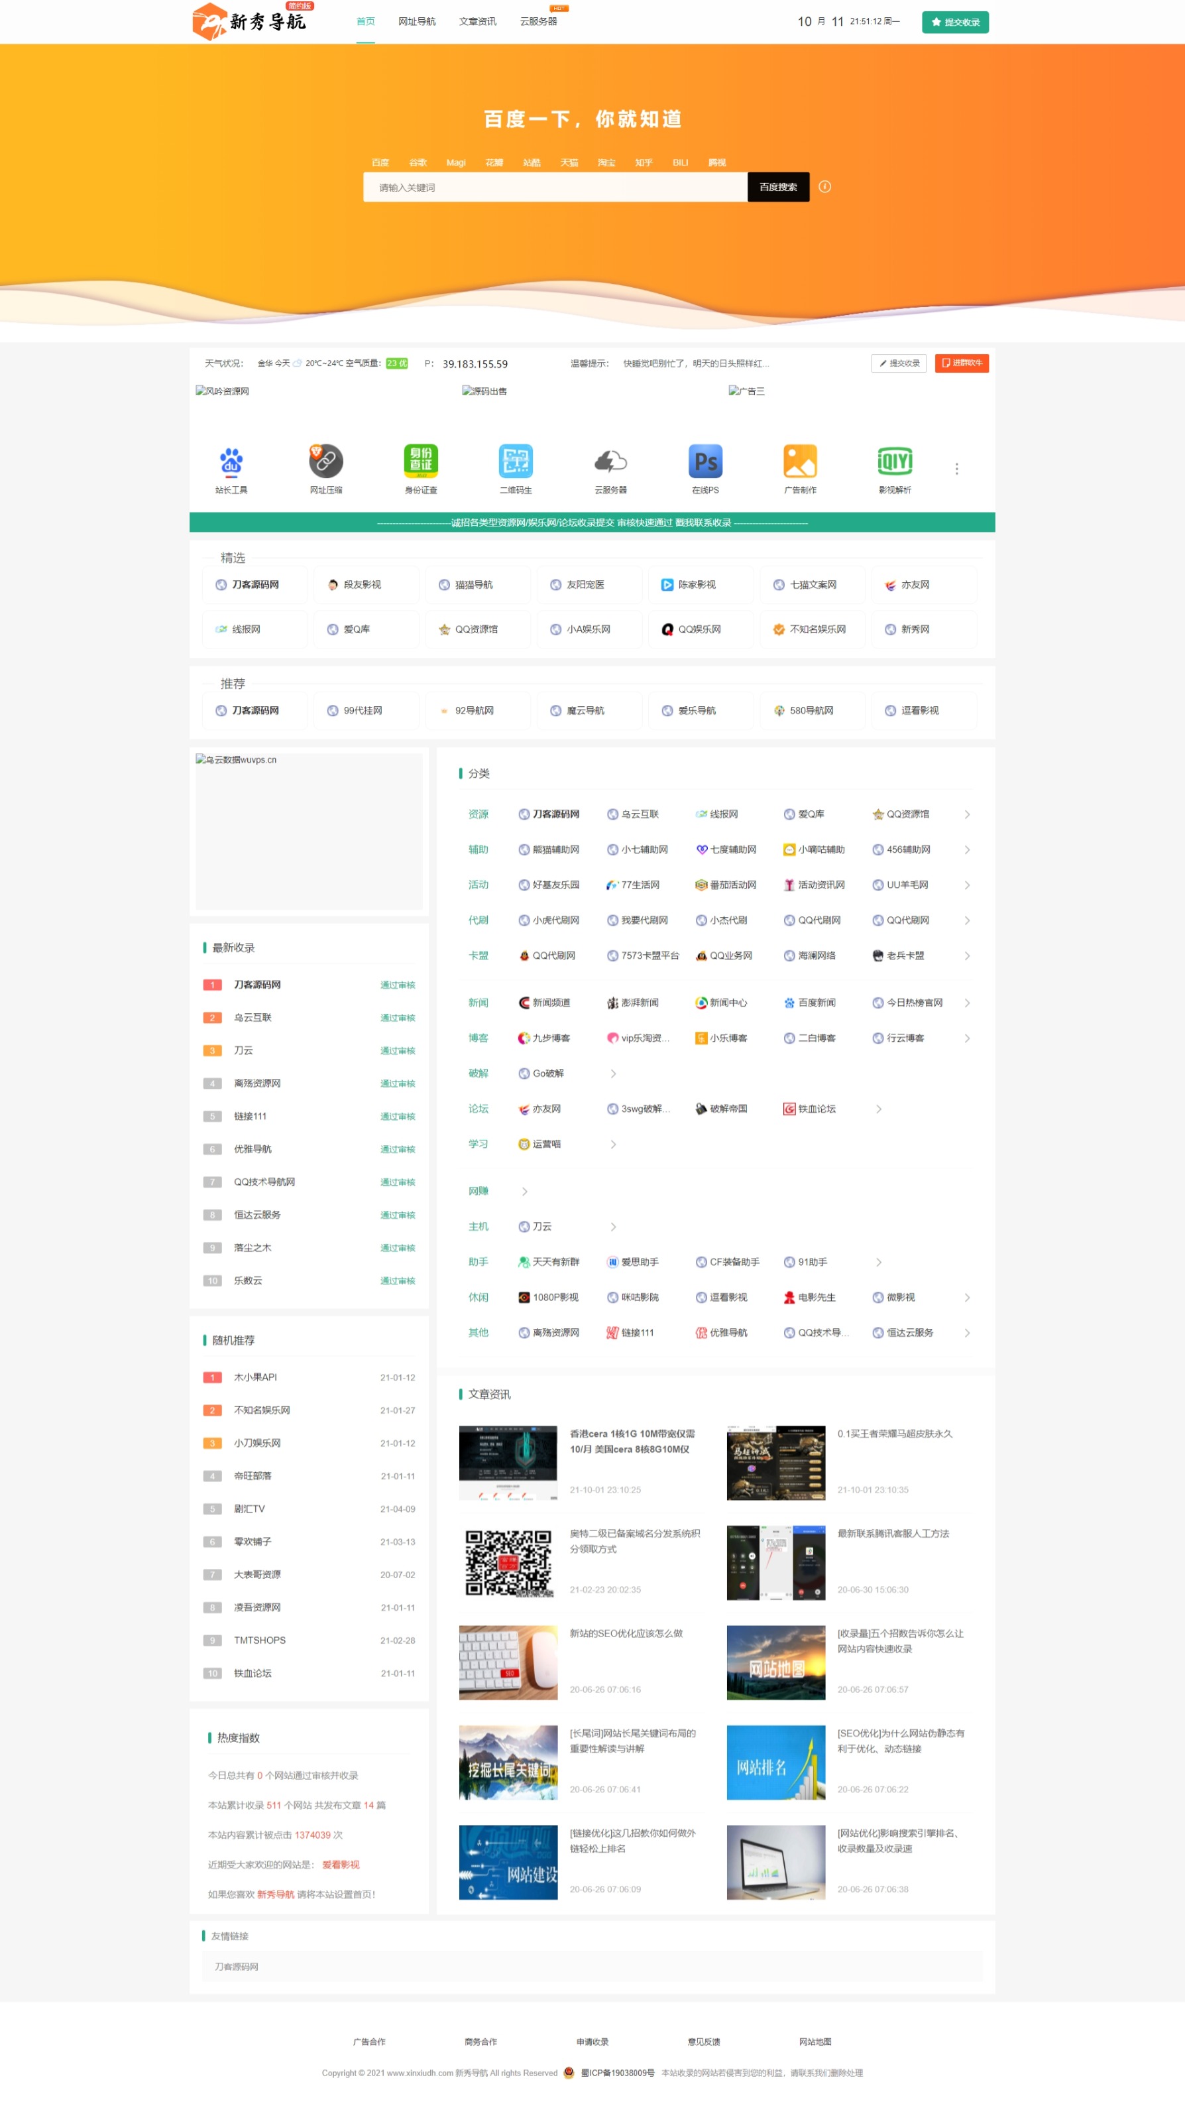Open 新闻频道 in the 新闻 category row
Image resolution: width=1185 pixels, height=2106 pixels.
point(544,1003)
